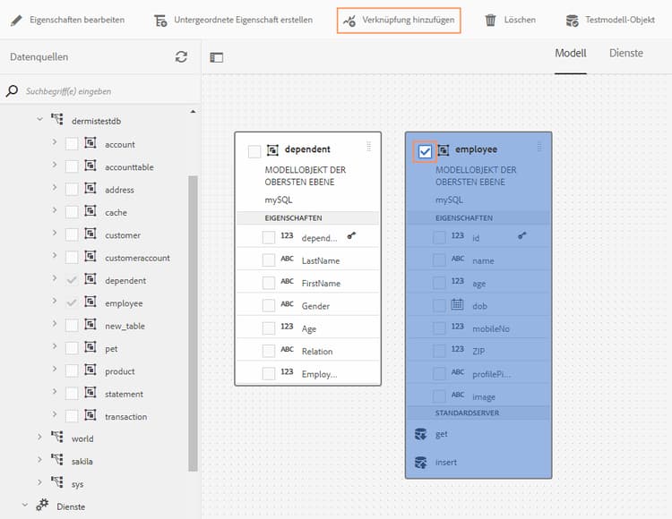Collapse the Dienste tree section
This screenshot has width=672, height=519.
25,505
